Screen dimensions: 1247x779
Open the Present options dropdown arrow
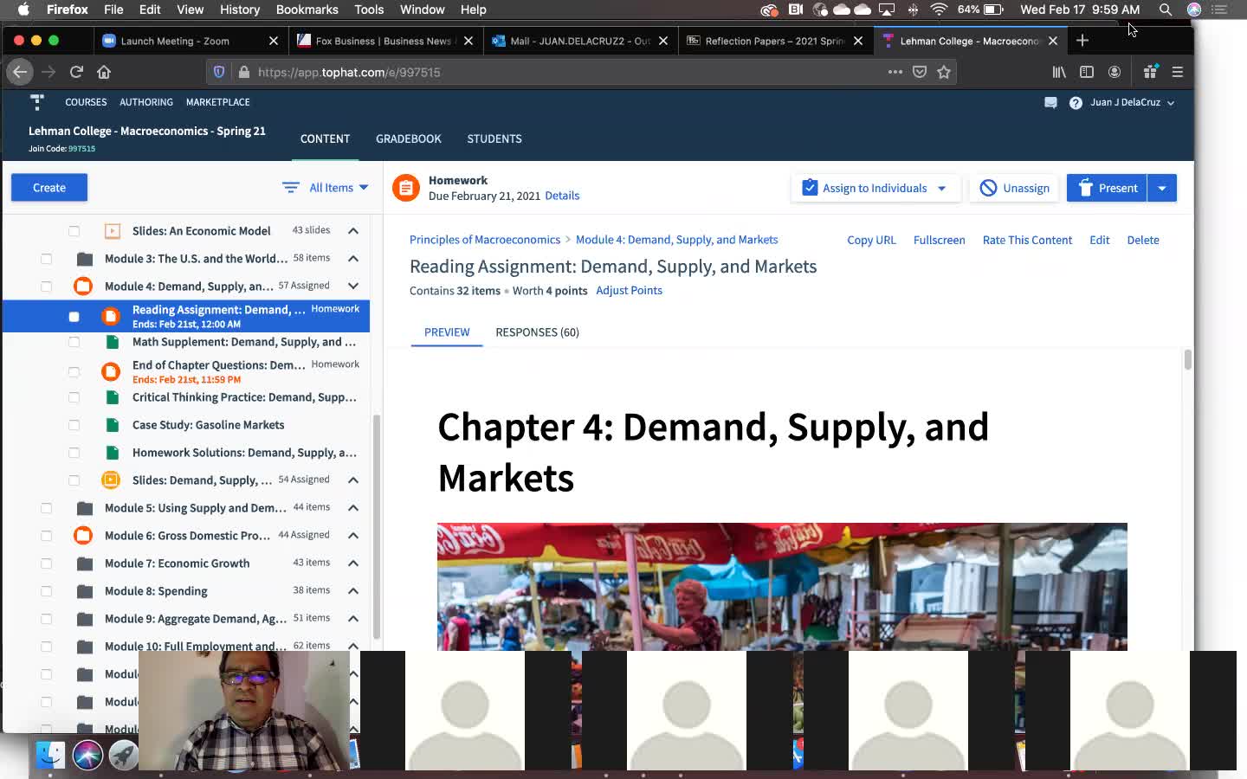(1162, 188)
